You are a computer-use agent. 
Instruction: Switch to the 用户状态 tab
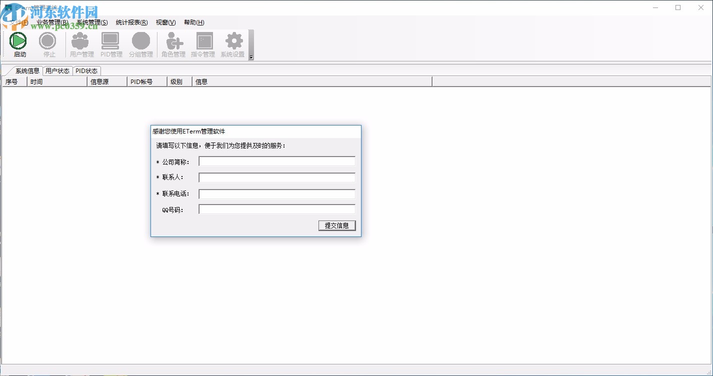point(57,70)
